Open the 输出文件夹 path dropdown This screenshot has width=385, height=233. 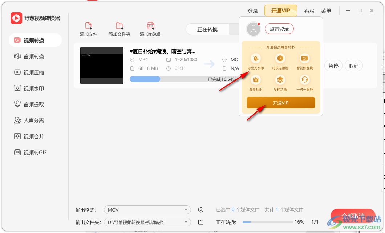pos(147,222)
